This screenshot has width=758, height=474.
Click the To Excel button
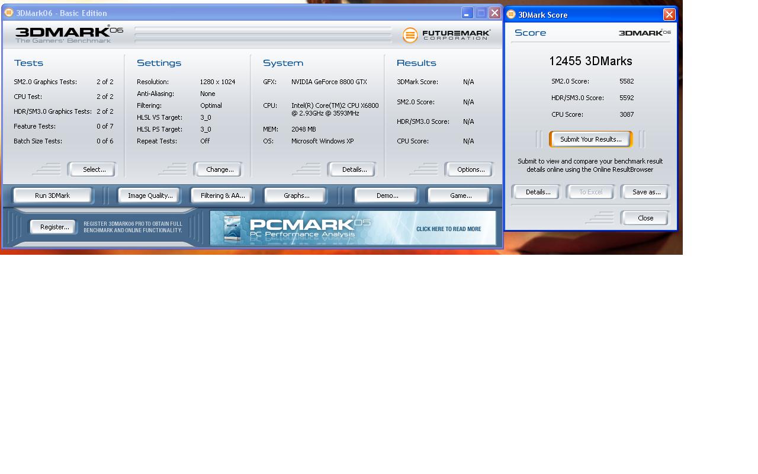click(590, 192)
